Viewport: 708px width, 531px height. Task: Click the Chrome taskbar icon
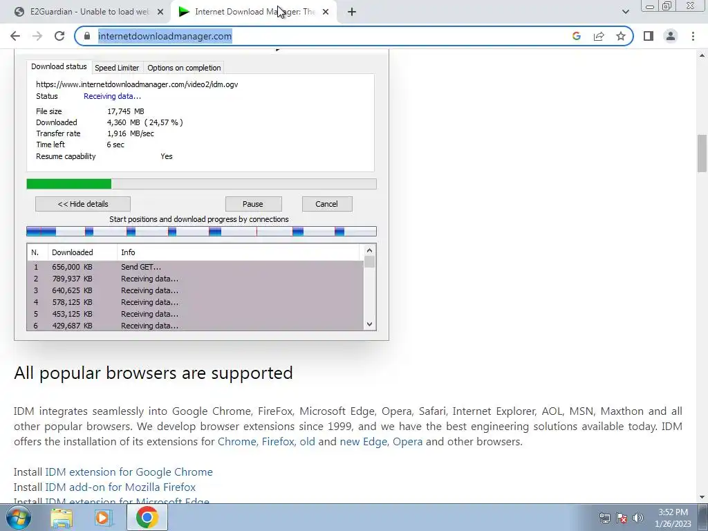click(147, 517)
